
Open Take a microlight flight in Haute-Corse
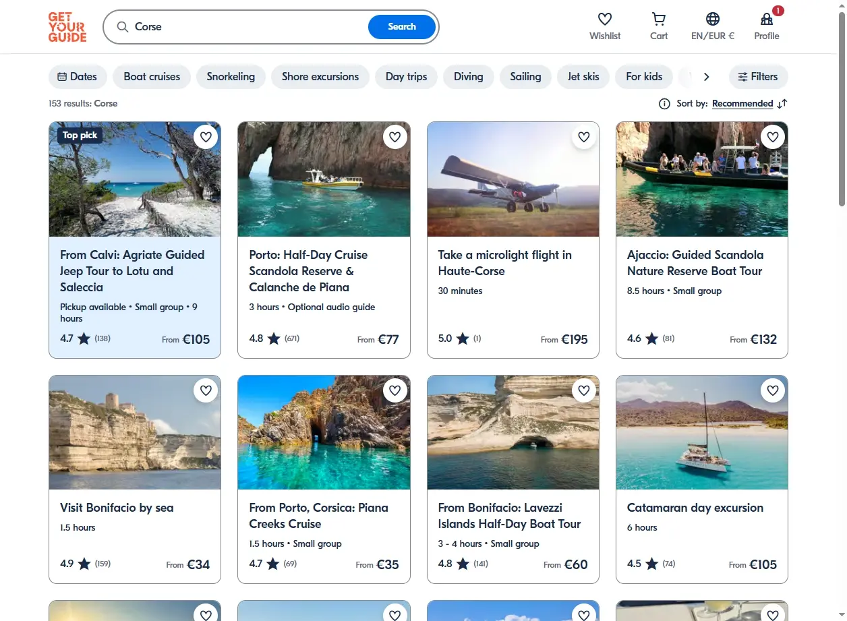point(504,263)
